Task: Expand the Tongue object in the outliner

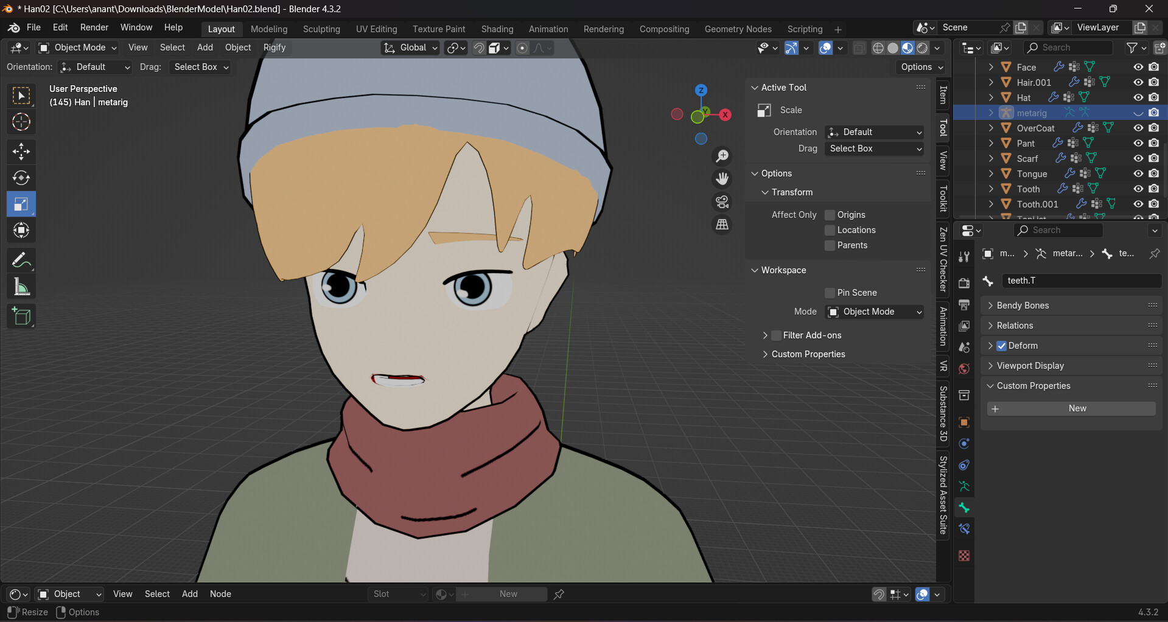Action: (991, 173)
